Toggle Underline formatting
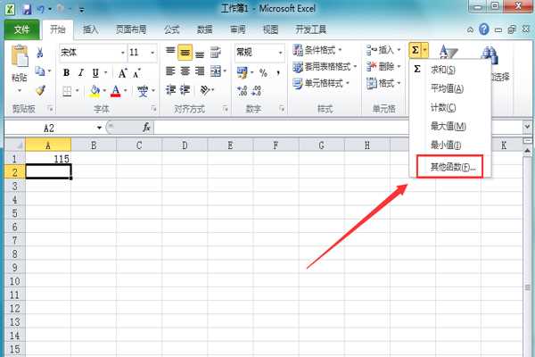Screen dimensions: 535x357 tap(95, 72)
